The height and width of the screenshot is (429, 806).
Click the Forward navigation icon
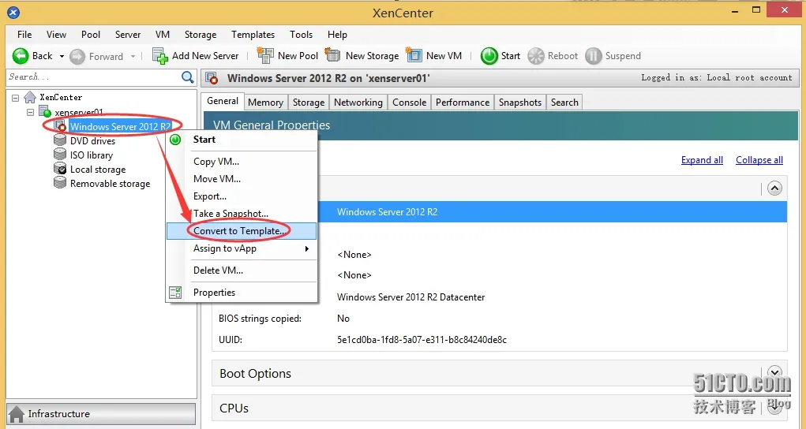(77, 57)
